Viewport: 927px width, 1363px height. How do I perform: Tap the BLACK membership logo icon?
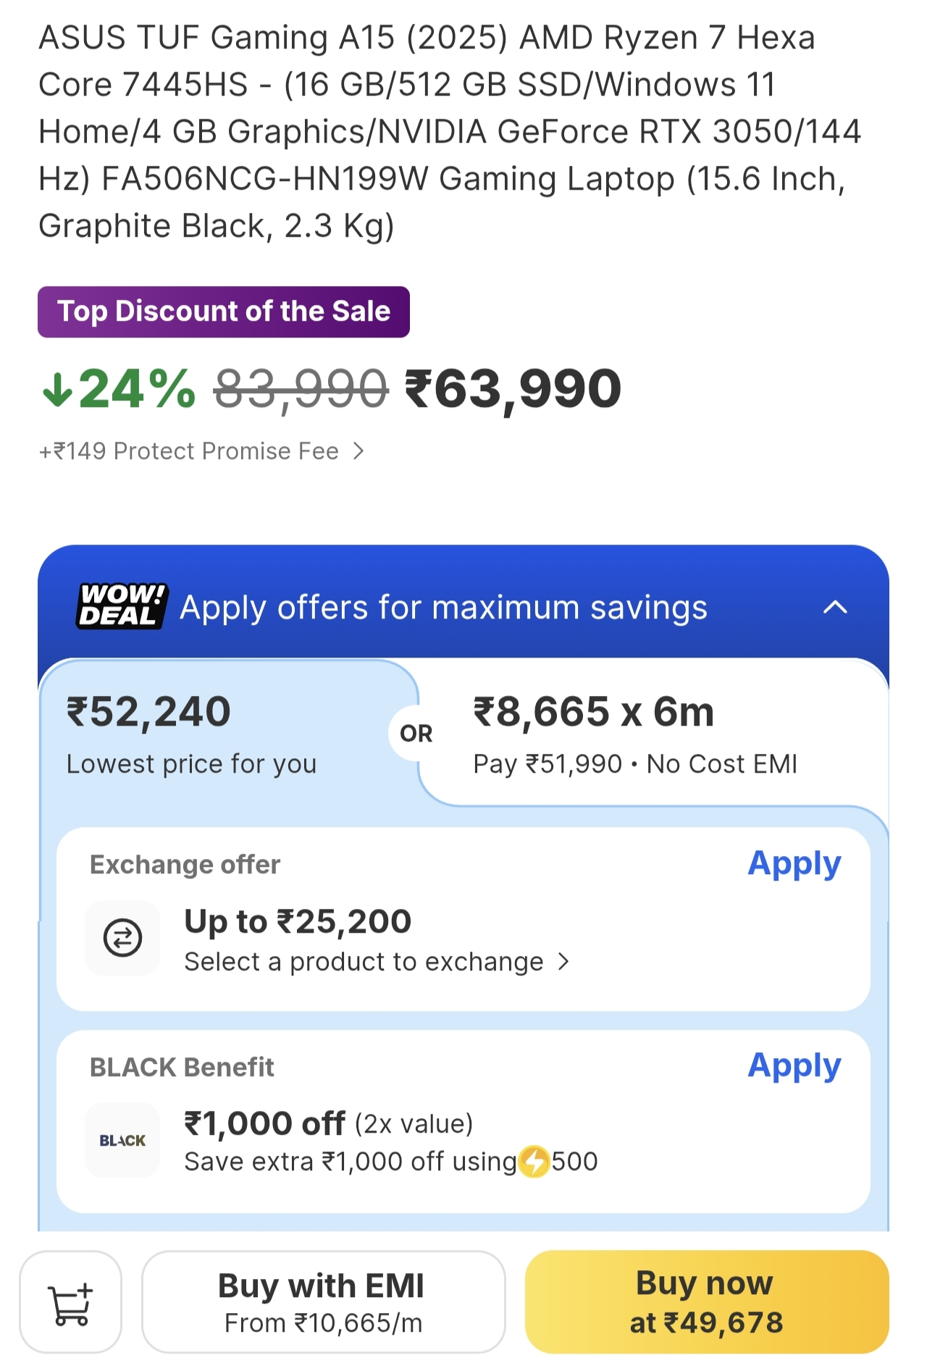[x=122, y=1140]
